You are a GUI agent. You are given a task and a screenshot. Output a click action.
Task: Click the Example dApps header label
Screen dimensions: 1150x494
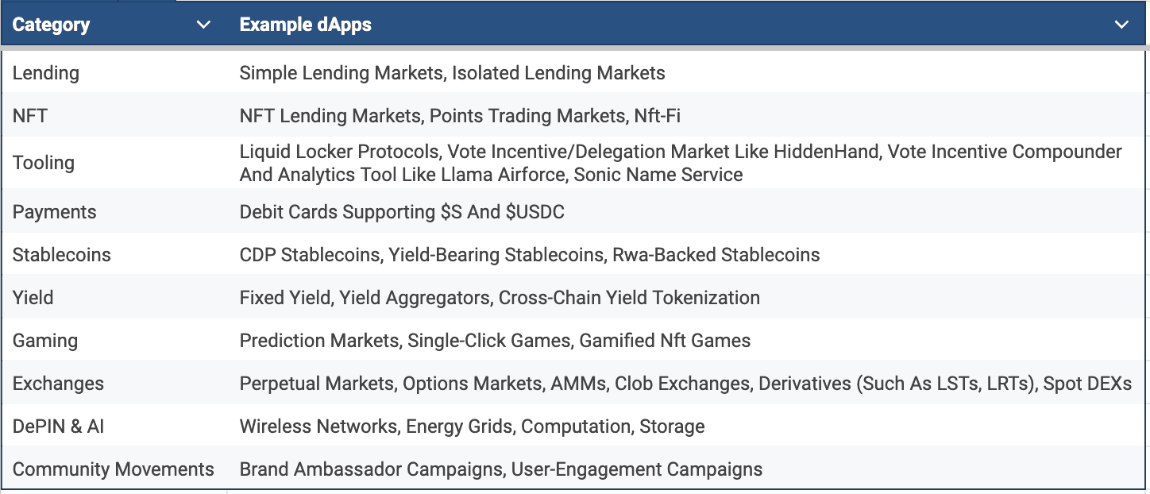(305, 25)
